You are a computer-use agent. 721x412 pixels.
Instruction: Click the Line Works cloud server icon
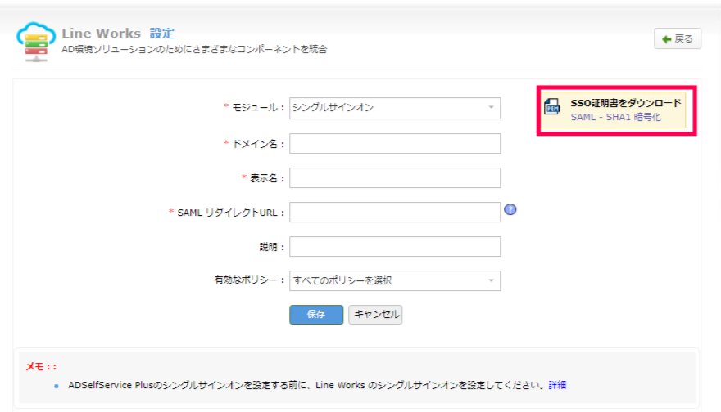click(36, 42)
